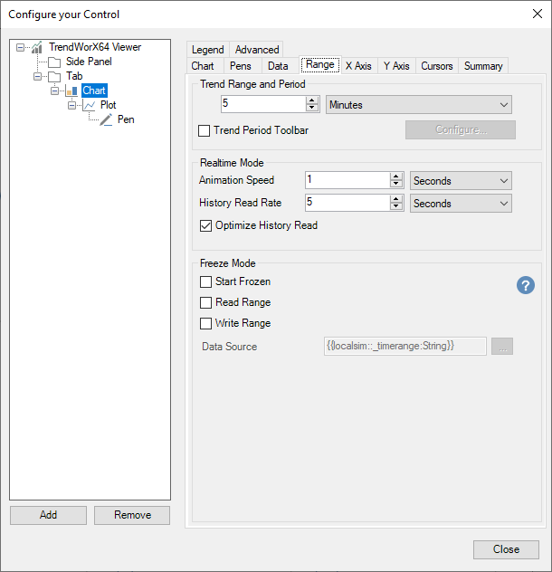Open the Animation Speed Seconds dropdown
Screen dimensions: 552x572
tap(461, 181)
